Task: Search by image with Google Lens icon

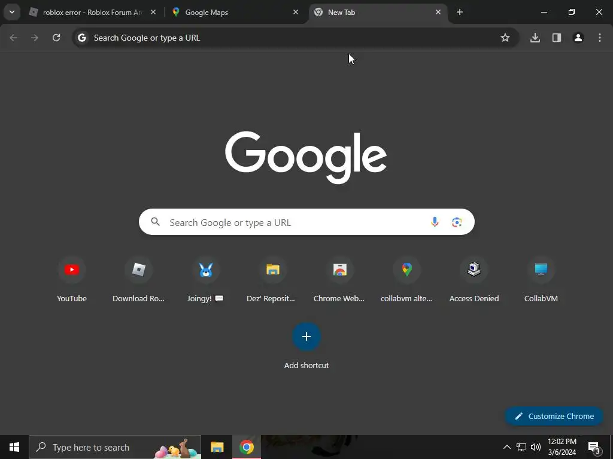Action: coord(457,222)
